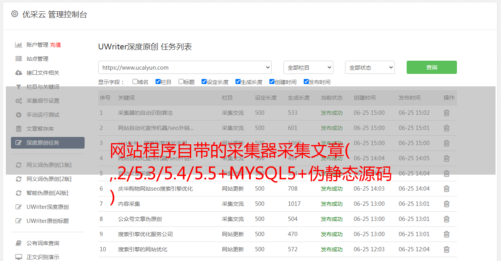Delete the 搜索引擎的网站优化 task
The height and width of the screenshot is (261, 501).
(446, 249)
